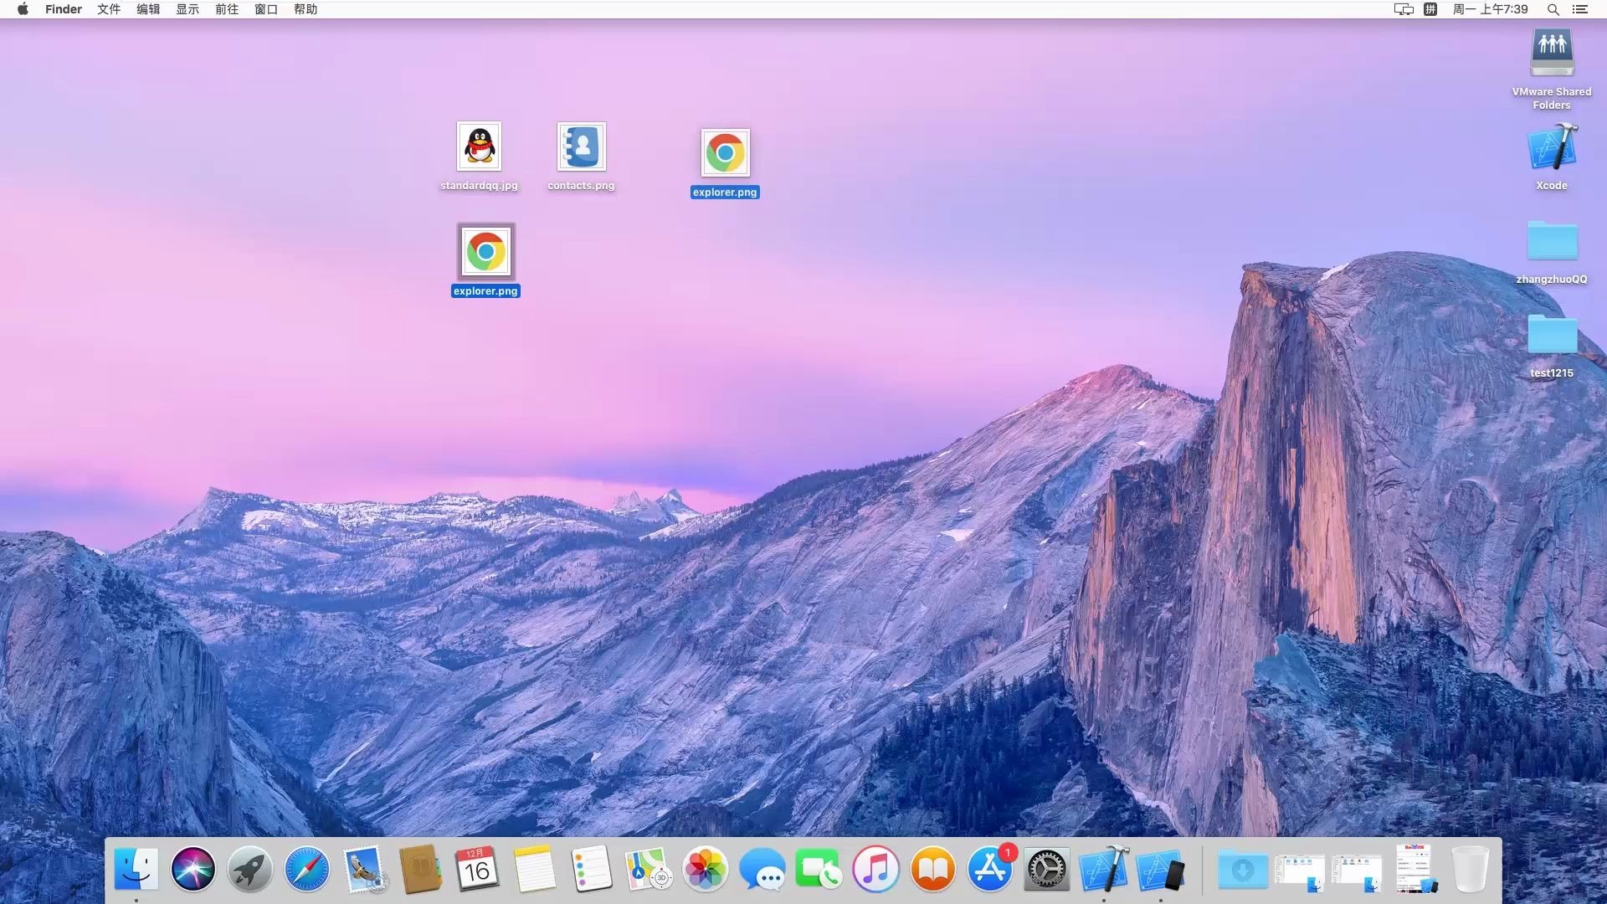Select standardqq.jpg file on desktop
1607x904 pixels.
479,157
